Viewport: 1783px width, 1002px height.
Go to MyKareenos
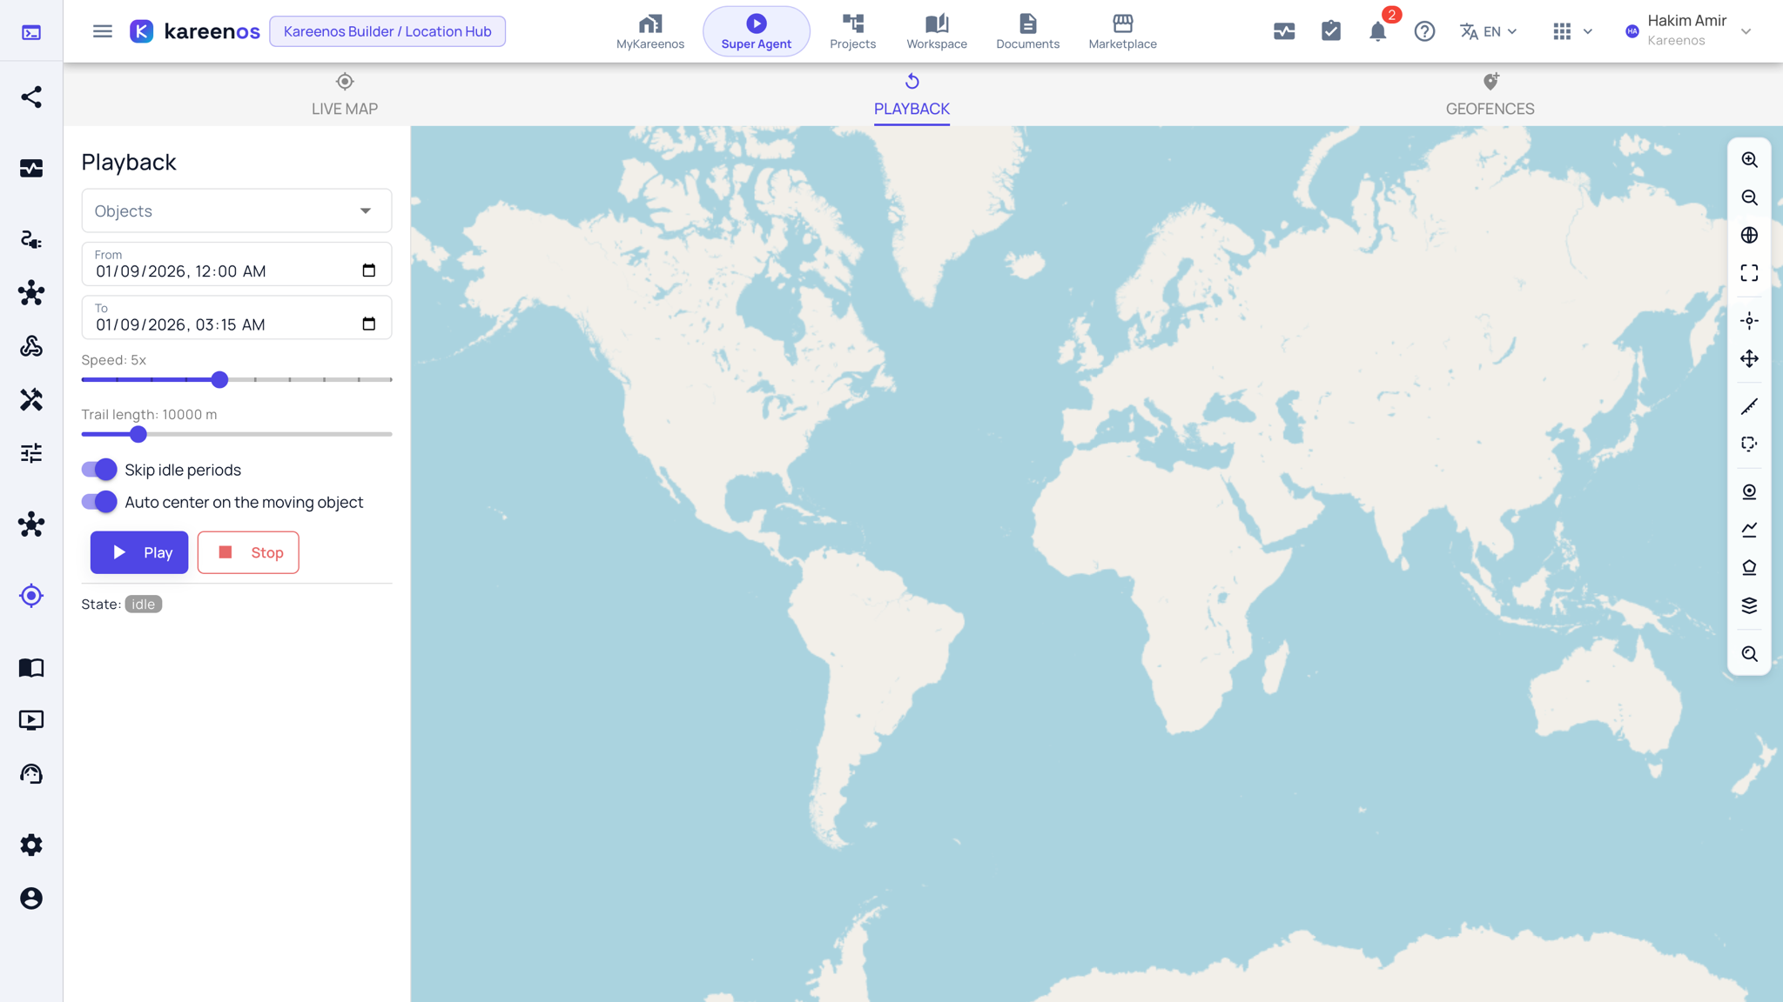click(x=650, y=31)
